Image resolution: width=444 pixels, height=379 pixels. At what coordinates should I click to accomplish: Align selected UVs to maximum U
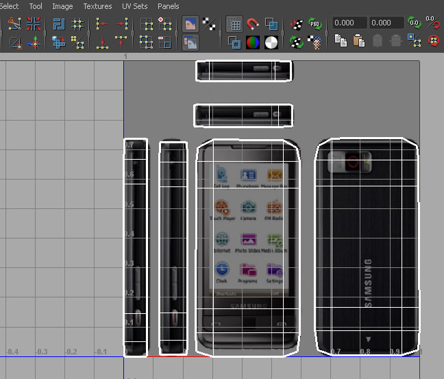(x=122, y=24)
